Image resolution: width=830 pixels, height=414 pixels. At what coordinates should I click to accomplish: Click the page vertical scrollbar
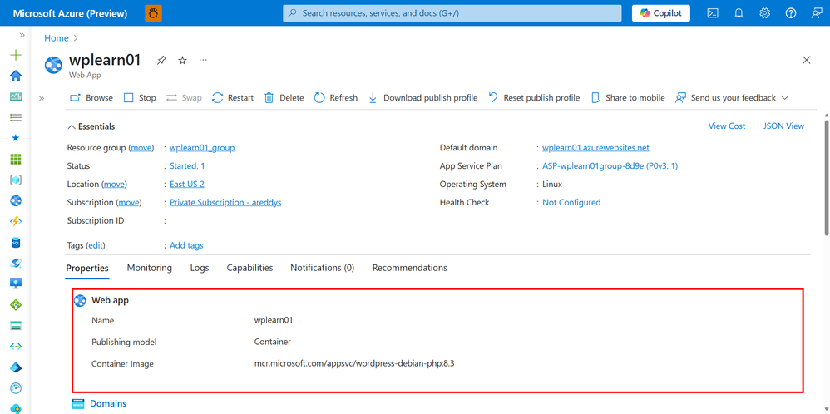tap(827, 177)
